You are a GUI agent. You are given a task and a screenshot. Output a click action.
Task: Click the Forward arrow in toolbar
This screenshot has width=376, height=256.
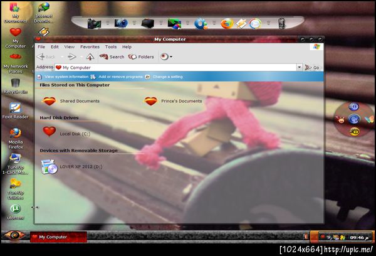[x=71, y=56]
